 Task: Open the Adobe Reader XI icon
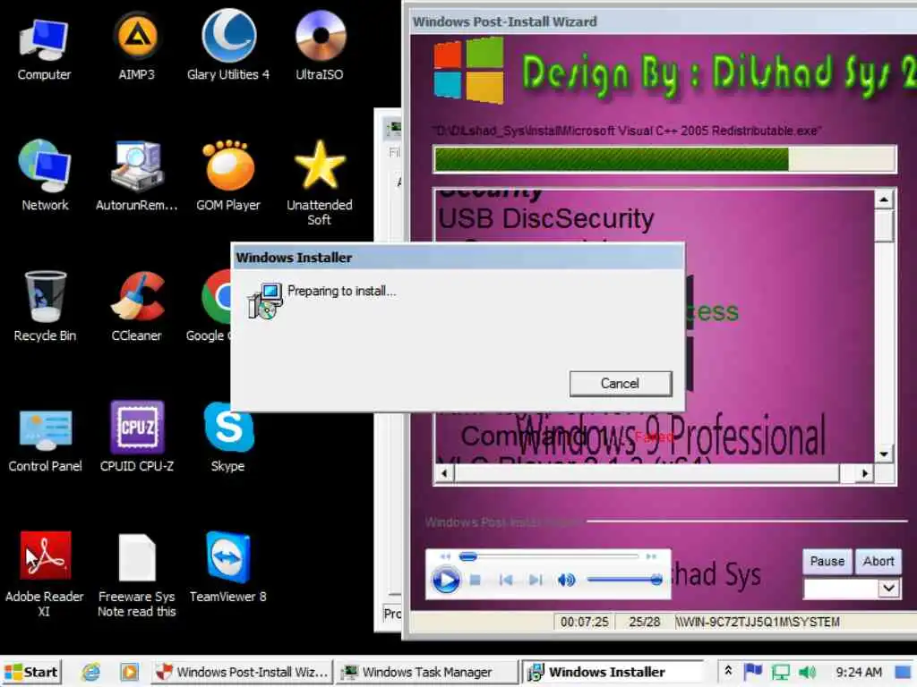pos(45,573)
